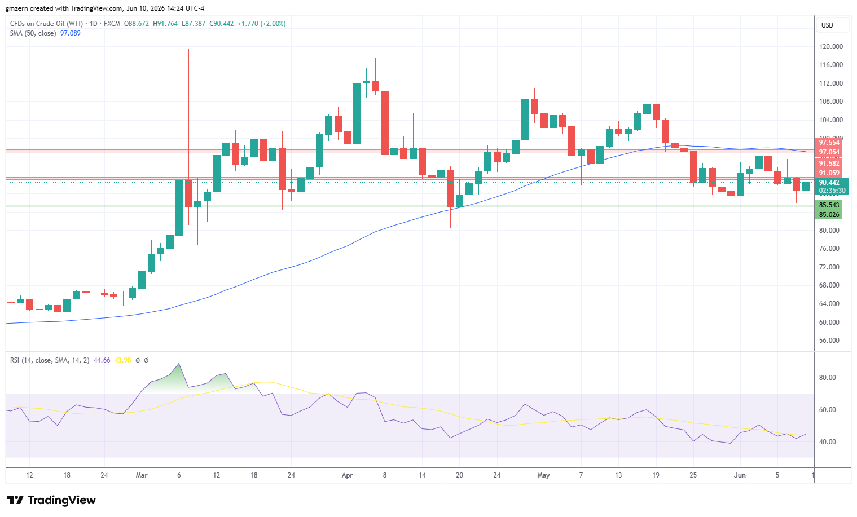Click the 97.554 red price label
Image resolution: width=857 pixels, height=517 pixels.
point(829,143)
